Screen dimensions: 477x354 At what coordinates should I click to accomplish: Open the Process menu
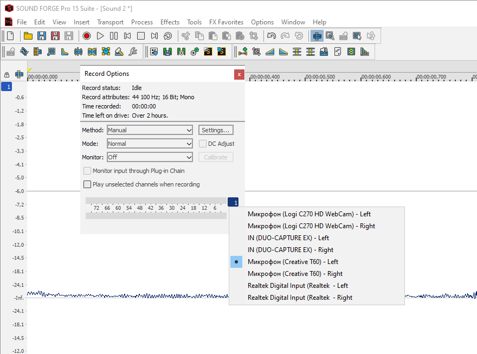click(x=142, y=22)
